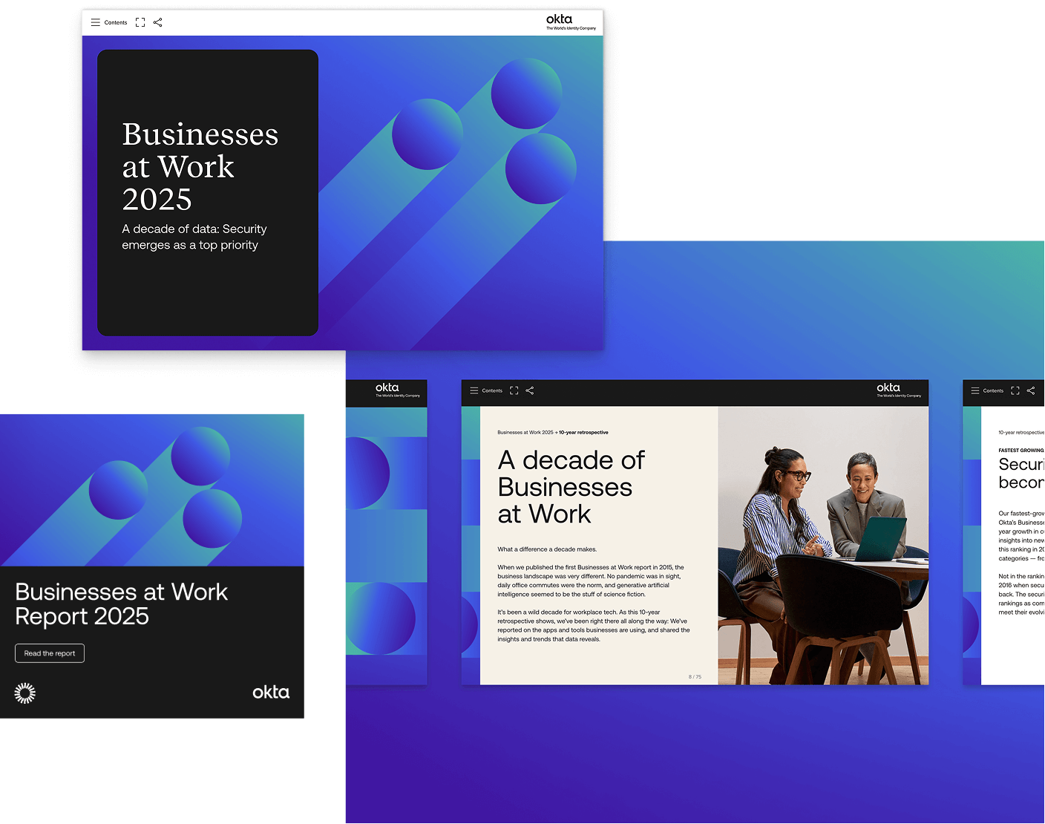Toggle fullscreen mode in the top viewer

pos(140,22)
